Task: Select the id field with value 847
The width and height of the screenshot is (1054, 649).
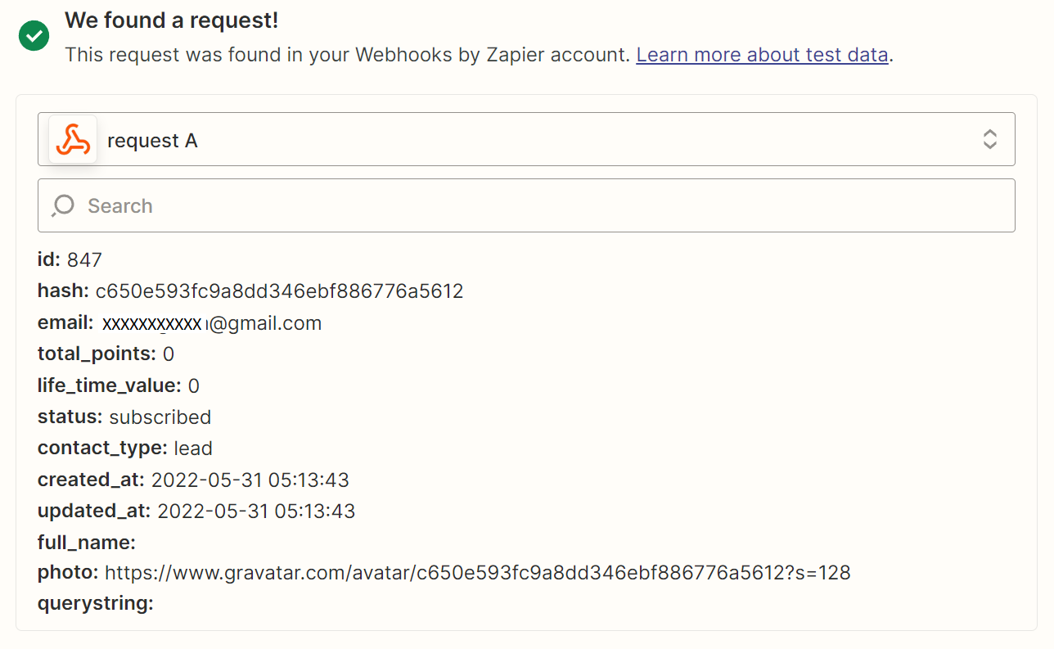Action: pyautogui.click(x=70, y=260)
